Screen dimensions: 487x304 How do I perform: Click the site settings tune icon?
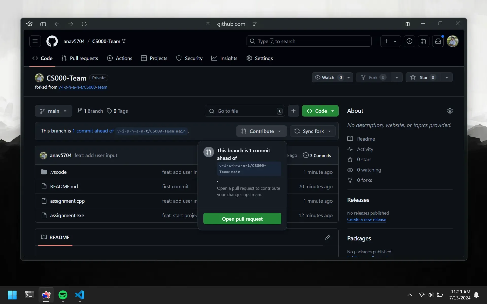click(255, 24)
